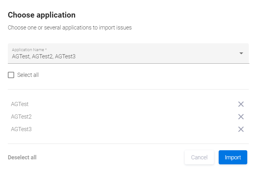Select the AGTest3 list entry

click(21, 129)
